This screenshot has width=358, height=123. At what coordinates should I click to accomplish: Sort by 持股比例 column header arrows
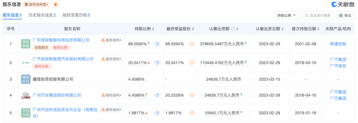[153, 29]
